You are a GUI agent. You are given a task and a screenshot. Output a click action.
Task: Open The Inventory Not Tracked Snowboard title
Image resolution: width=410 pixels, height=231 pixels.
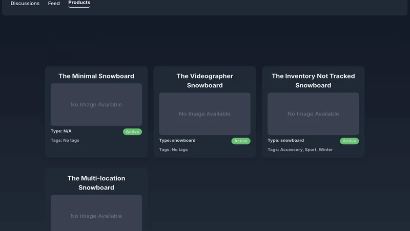313,81
